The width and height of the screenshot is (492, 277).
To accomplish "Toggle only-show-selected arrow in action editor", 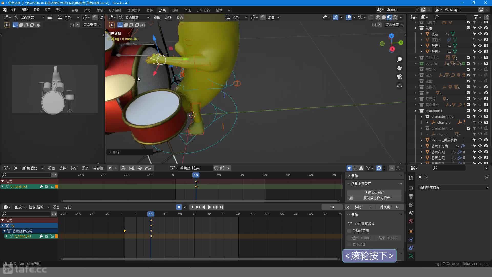I will pos(349,168).
